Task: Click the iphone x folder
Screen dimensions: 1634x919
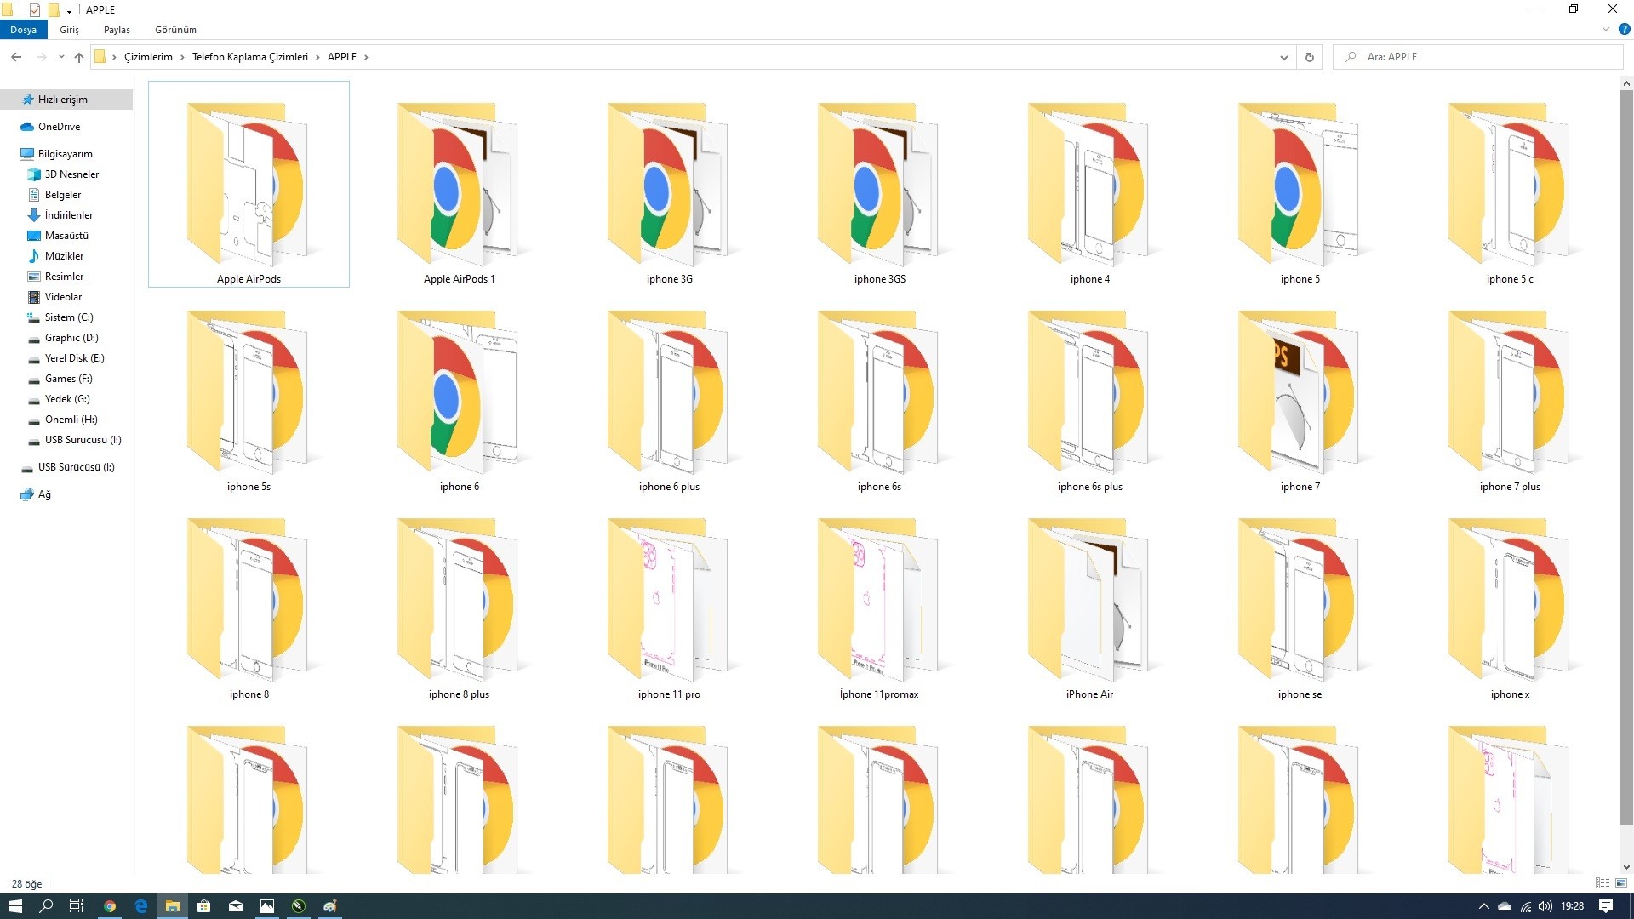Action: tap(1510, 600)
